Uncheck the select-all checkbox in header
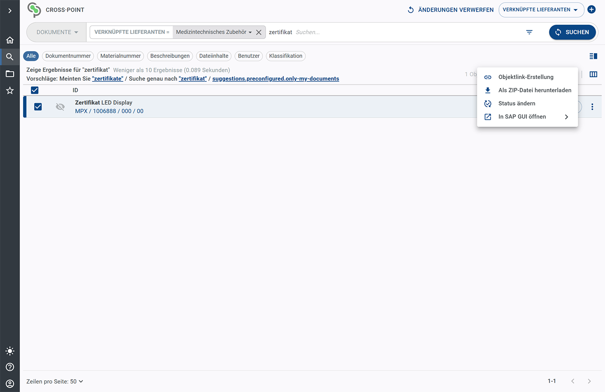This screenshot has width=605, height=392. [x=35, y=90]
